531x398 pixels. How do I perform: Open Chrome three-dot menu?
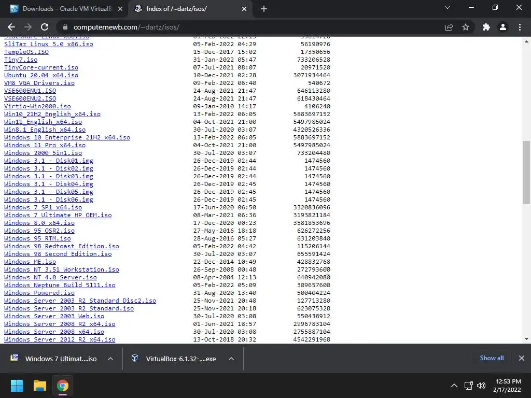pyautogui.click(x=520, y=27)
